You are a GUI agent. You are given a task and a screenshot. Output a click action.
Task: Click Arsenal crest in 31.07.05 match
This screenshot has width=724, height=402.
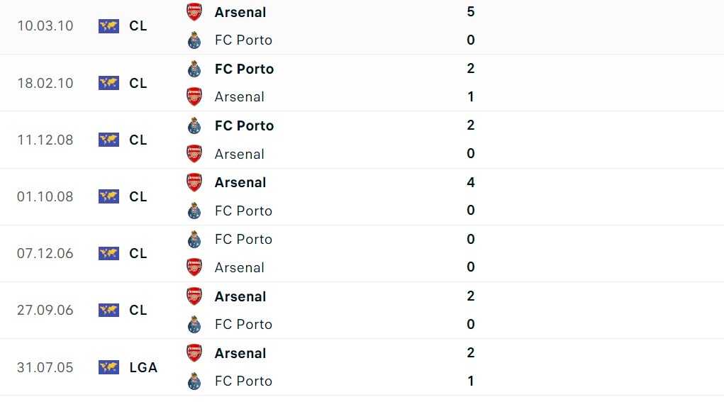tap(194, 353)
